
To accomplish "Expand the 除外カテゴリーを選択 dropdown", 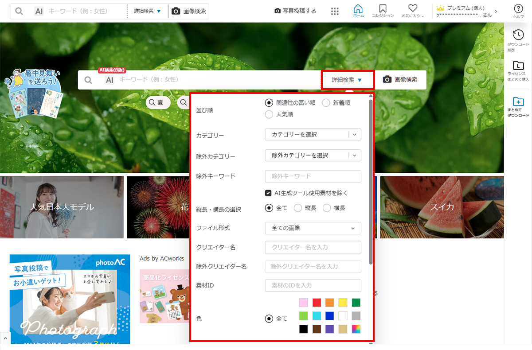I will pos(313,155).
